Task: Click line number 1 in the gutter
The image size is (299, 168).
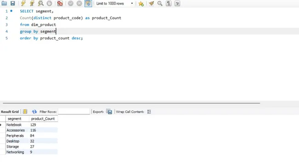Action: pyautogui.click(x=6, y=11)
